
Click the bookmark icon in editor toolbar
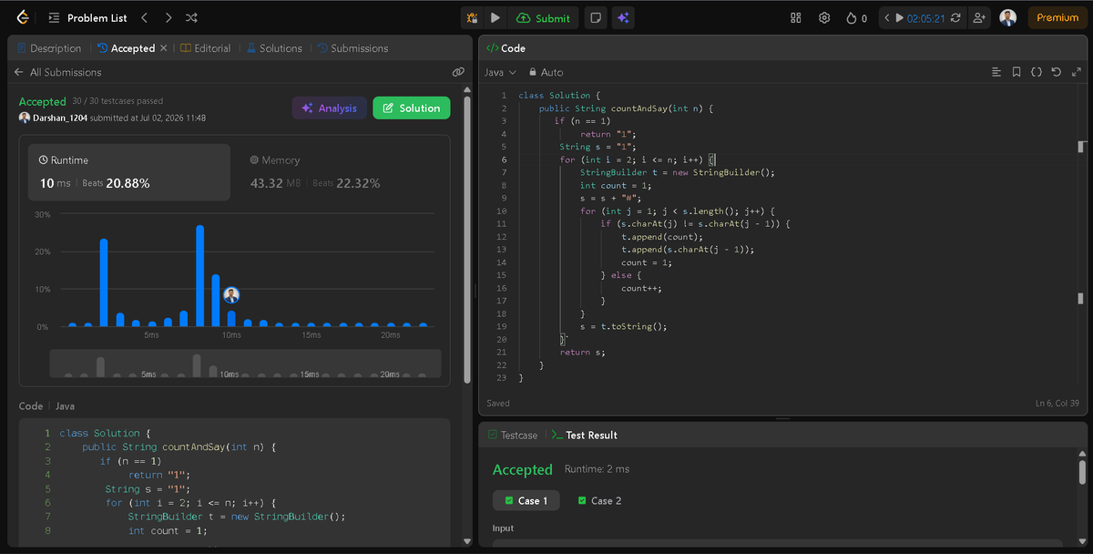pos(1016,72)
